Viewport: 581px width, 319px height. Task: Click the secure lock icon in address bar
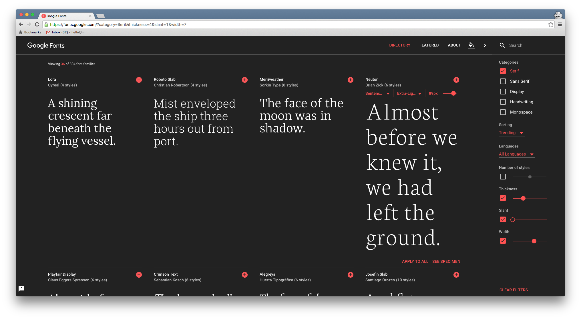point(46,25)
